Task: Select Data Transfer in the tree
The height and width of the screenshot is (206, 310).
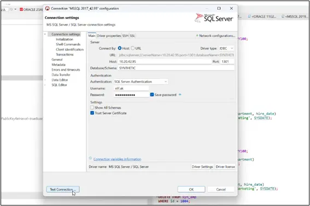Action: pyautogui.click(x=61, y=75)
